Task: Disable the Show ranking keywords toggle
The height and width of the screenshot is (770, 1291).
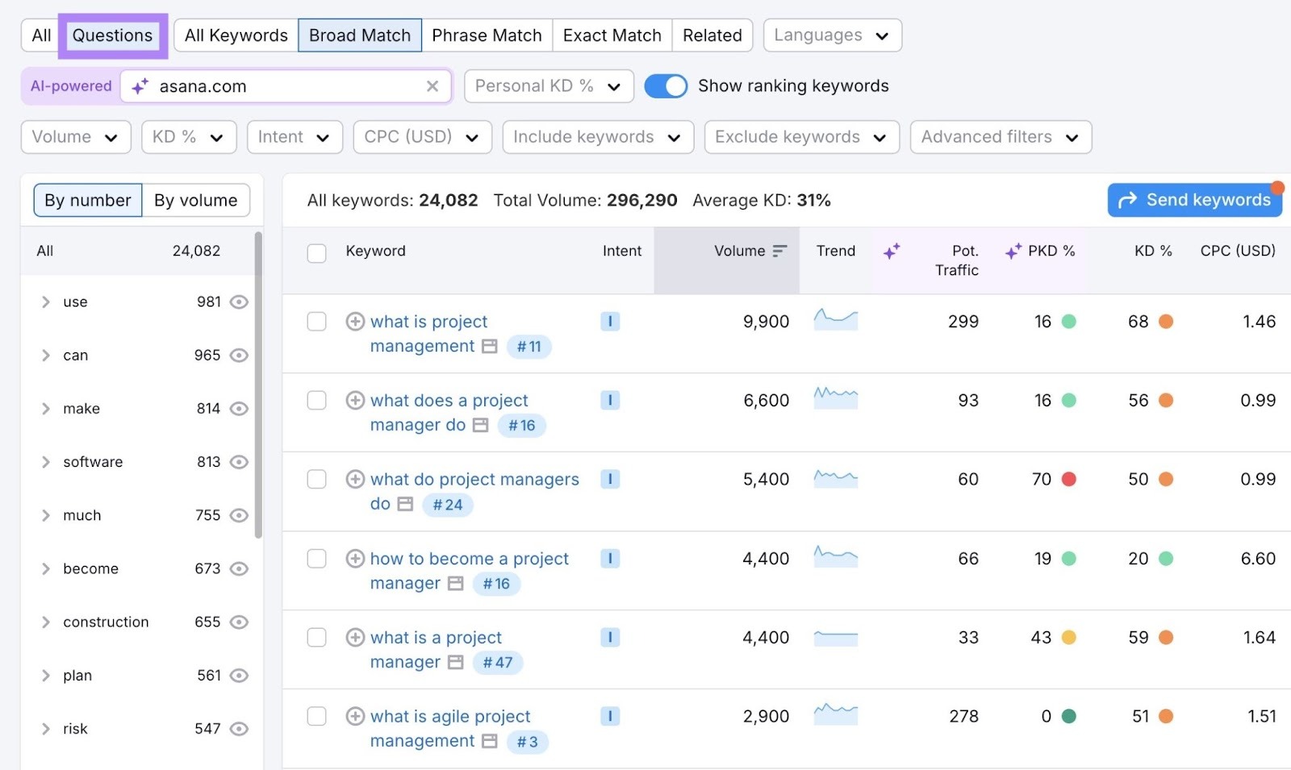Action: pos(666,85)
